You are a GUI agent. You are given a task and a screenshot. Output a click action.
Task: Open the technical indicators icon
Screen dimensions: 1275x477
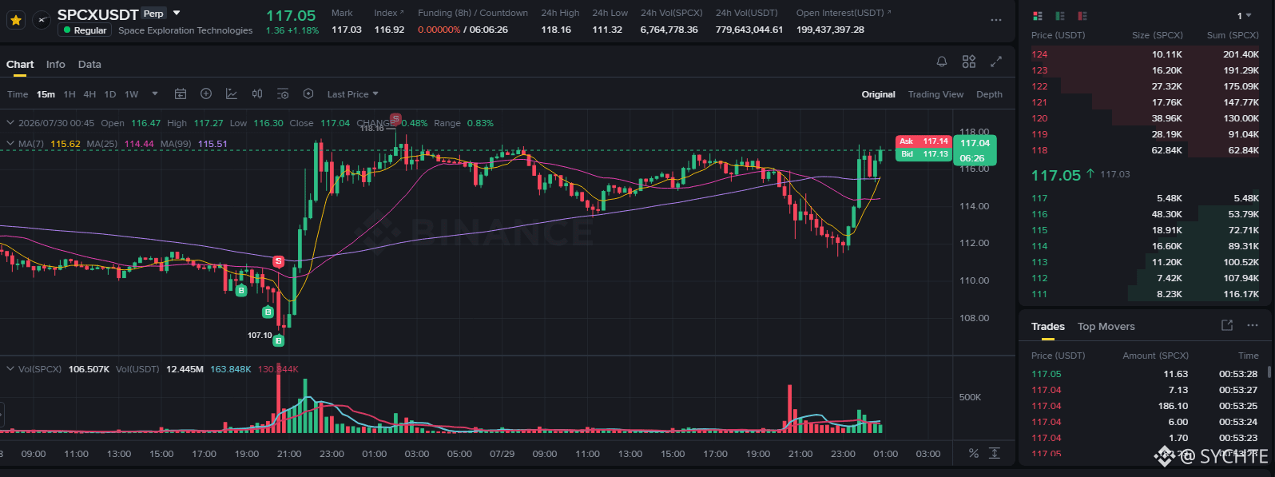point(232,93)
